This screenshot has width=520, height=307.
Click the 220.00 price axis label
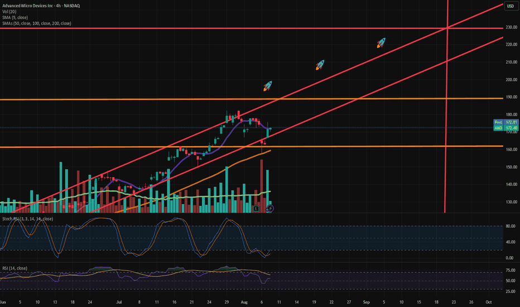point(511,45)
